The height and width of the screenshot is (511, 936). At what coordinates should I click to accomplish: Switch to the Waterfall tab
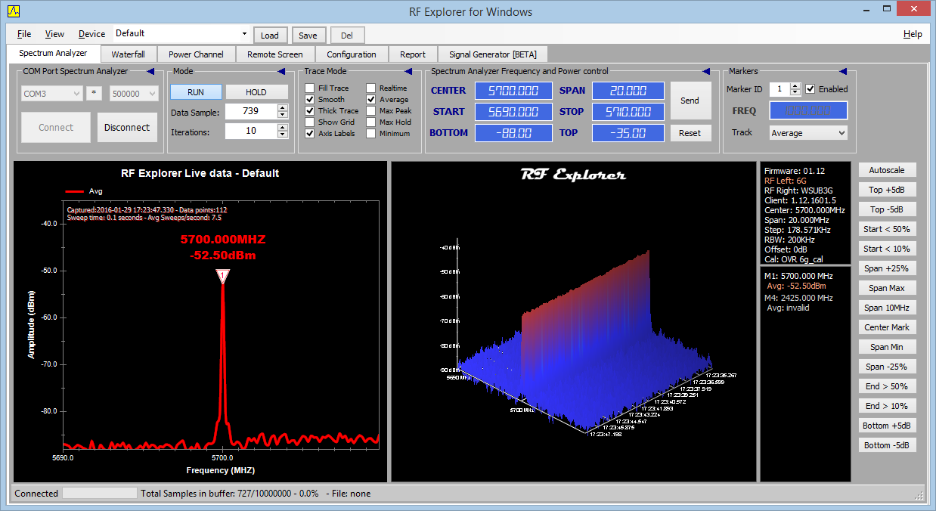[129, 54]
